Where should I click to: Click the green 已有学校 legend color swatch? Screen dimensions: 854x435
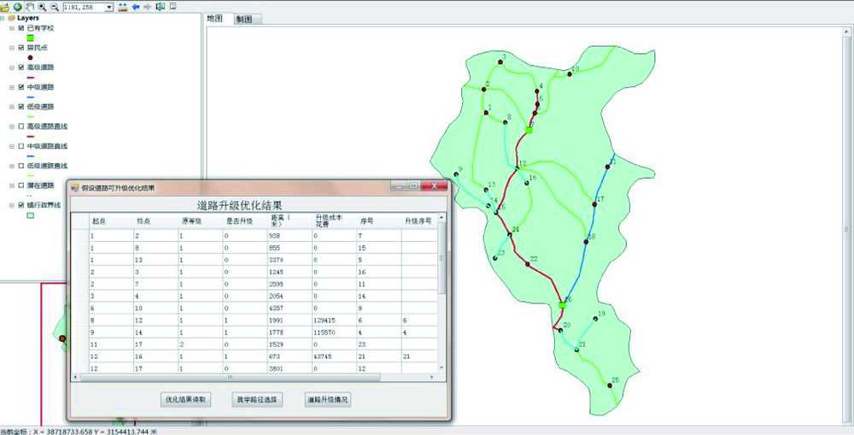(x=31, y=38)
